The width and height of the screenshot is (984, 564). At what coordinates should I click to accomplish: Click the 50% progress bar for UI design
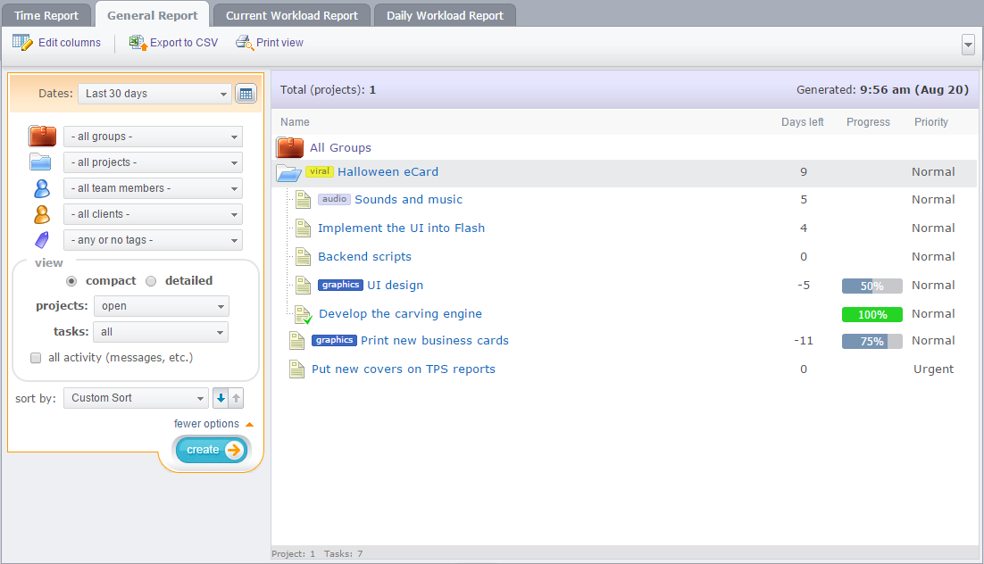tap(871, 286)
